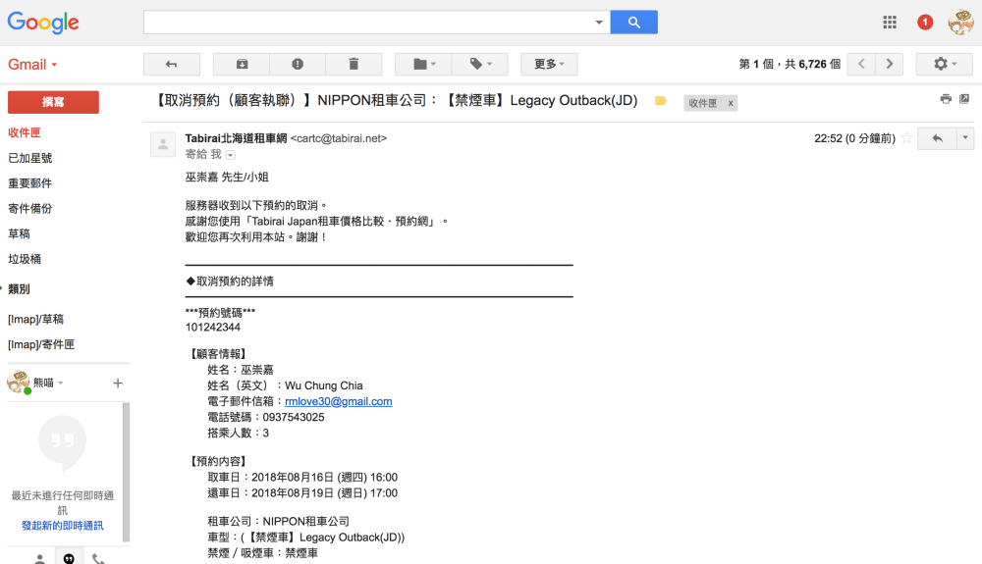This screenshot has width=982, height=564.
Task: Click sender name Tabirai北海道租車網
Action: click(236, 138)
